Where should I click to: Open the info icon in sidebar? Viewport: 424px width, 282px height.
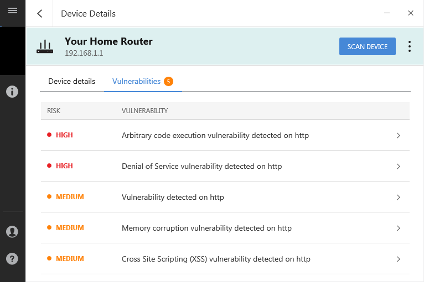[12, 92]
